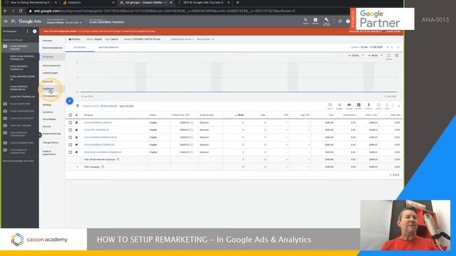Sort table by the Clicks column header
Image resolution: width=456 pixels, height=256 pixels.
[239, 115]
